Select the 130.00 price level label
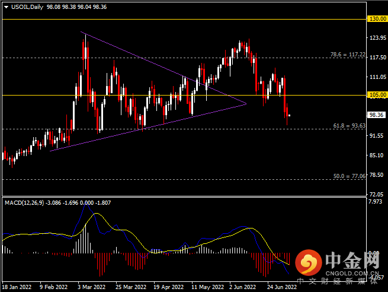 [377, 19]
